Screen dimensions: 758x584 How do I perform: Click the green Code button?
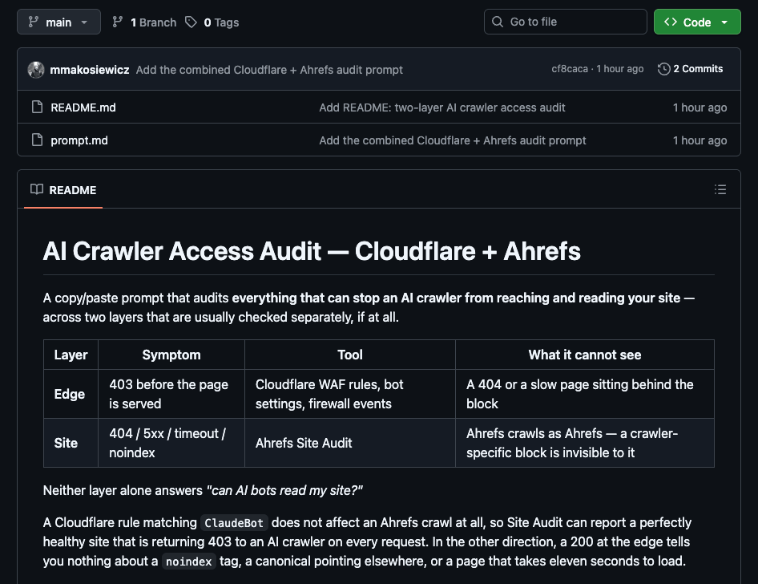697,22
